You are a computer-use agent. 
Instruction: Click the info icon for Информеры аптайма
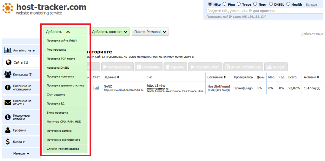pos(8,117)
